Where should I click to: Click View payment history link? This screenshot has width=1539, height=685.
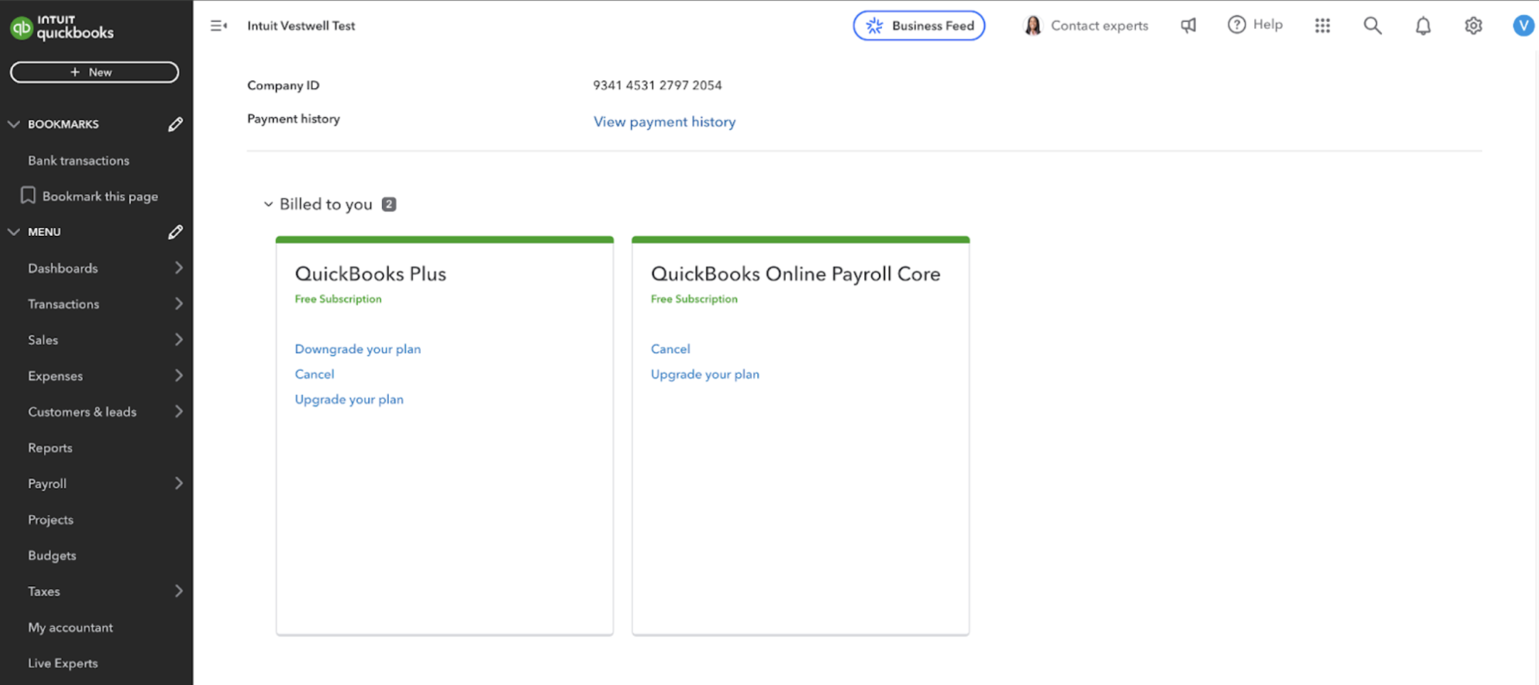click(664, 122)
